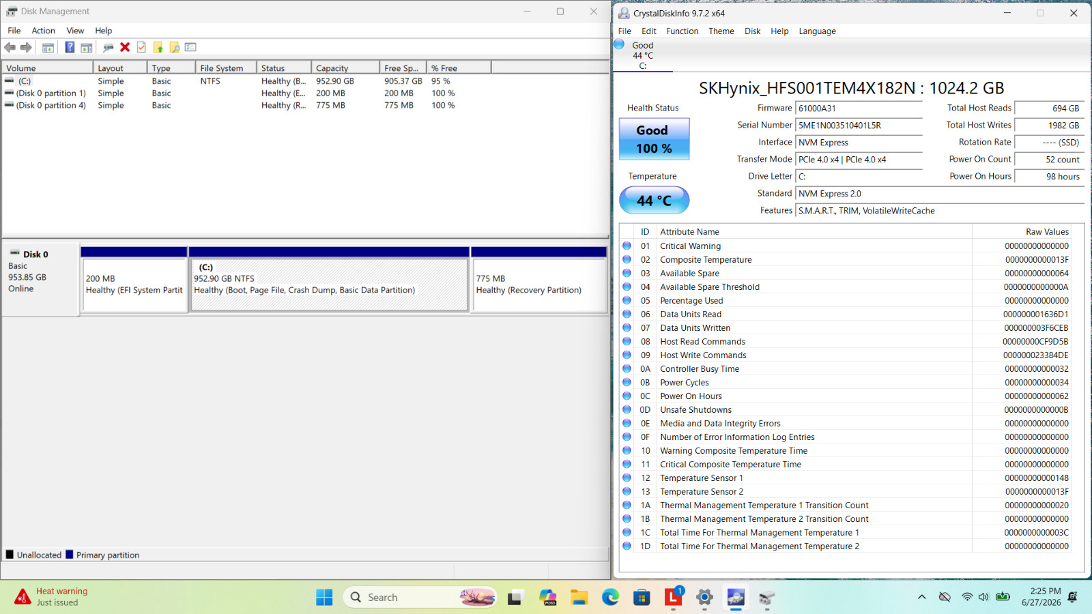The width and height of the screenshot is (1092, 614).
Task: Click the folder with green arrow icon
Action: click(x=158, y=48)
